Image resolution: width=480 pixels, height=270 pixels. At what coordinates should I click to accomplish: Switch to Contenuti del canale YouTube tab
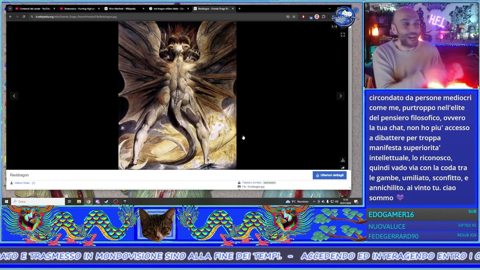pos(34,9)
